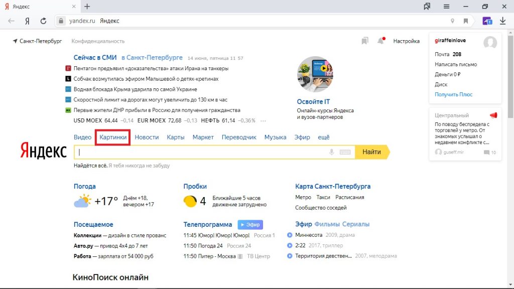Click the Освойте IT round promo image

click(x=315, y=74)
